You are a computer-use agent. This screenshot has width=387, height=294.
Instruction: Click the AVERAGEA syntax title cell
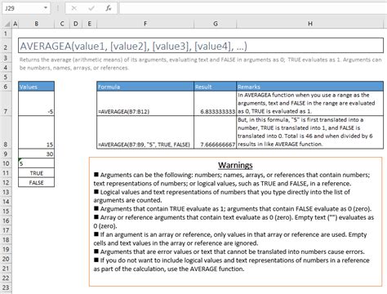pyautogui.click(x=201, y=46)
